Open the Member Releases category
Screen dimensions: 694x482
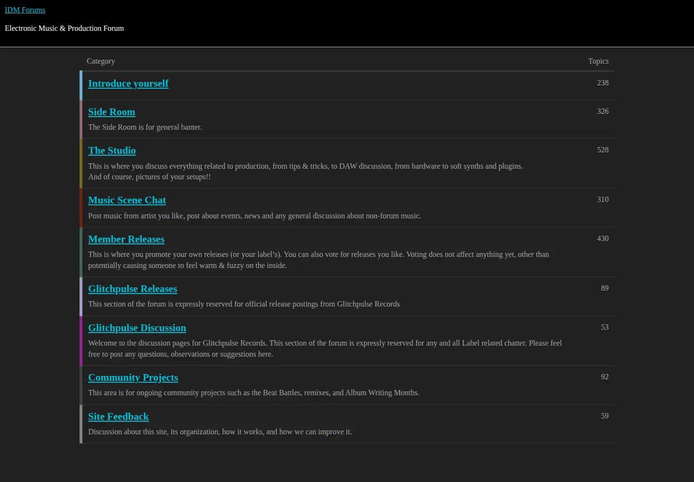click(126, 239)
